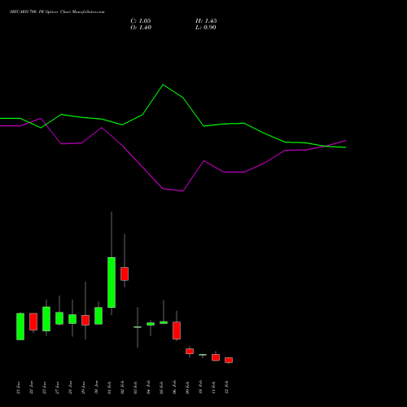Click the 12 Feb date label
This screenshot has width=407, height=407.
point(226,387)
